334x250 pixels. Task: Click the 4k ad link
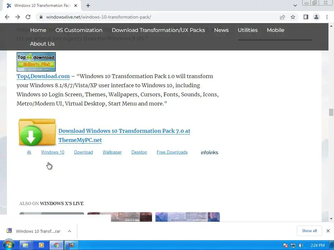click(x=29, y=152)
